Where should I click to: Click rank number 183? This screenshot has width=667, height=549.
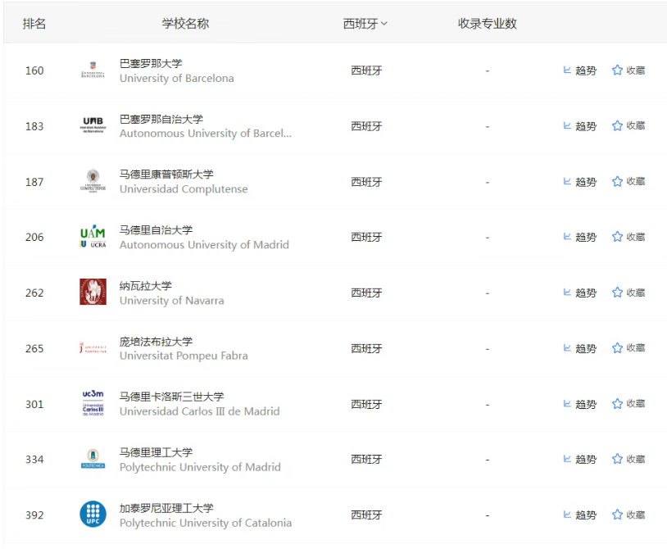pos(34,126)
